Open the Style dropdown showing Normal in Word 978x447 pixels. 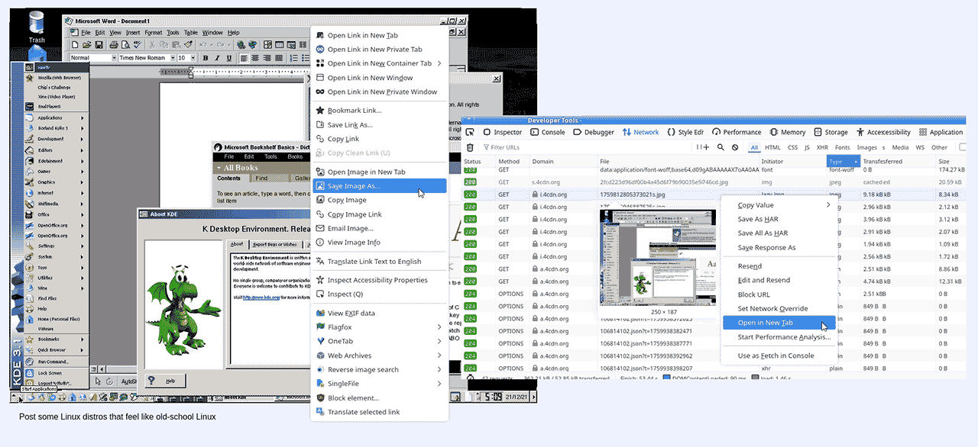point(93,58)
